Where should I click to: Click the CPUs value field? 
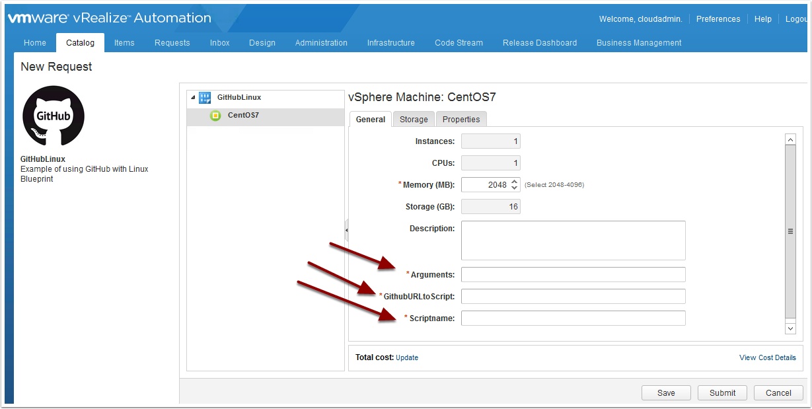[491, 163]
